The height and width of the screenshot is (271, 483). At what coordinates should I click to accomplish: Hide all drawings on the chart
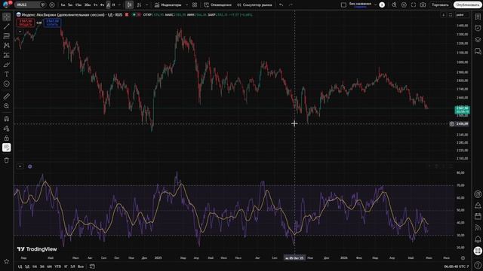tap(7, 148)
